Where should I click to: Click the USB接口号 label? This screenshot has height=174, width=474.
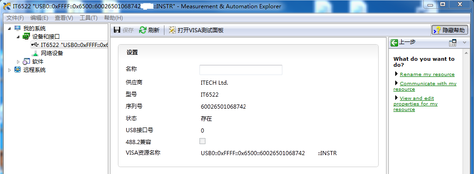[140, 130]
